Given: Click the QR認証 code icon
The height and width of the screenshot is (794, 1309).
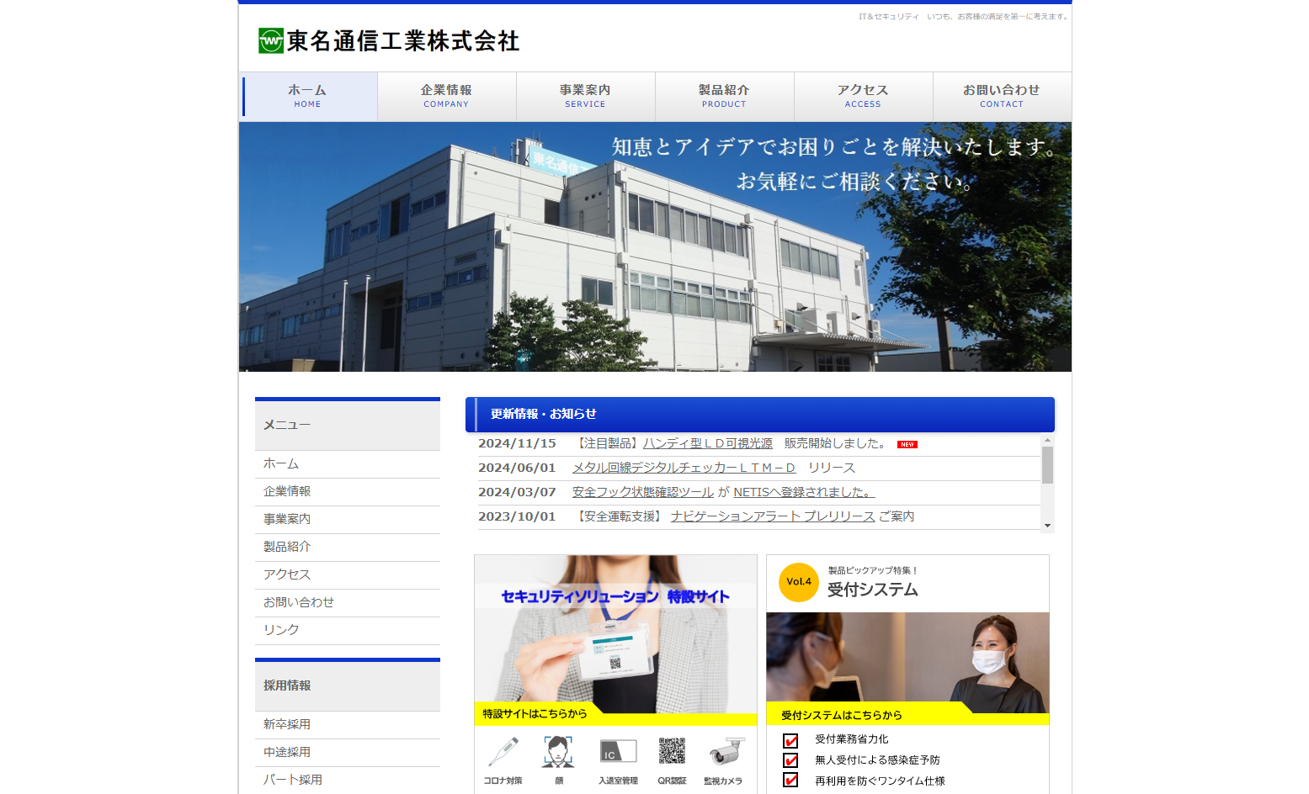Looking at the screenshot, I should point(672,751).
